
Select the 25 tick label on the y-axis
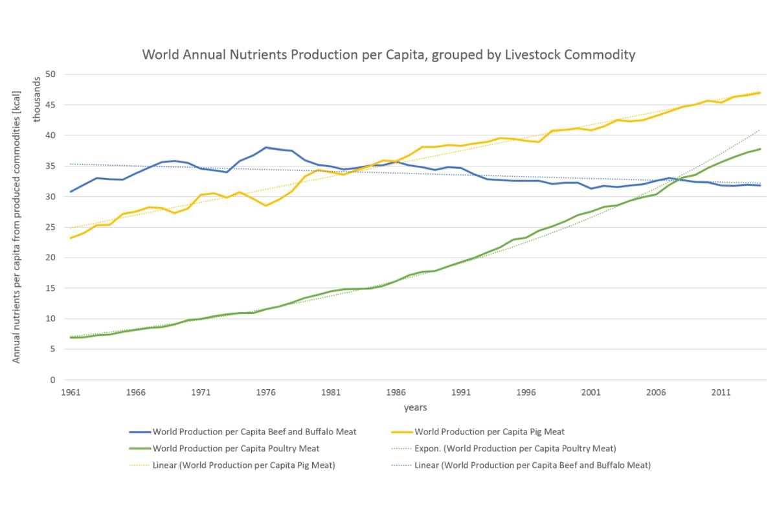tap(52, 227)
